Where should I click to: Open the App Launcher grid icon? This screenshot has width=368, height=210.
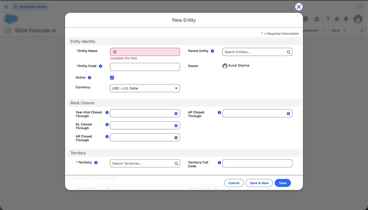pos(8,31)
